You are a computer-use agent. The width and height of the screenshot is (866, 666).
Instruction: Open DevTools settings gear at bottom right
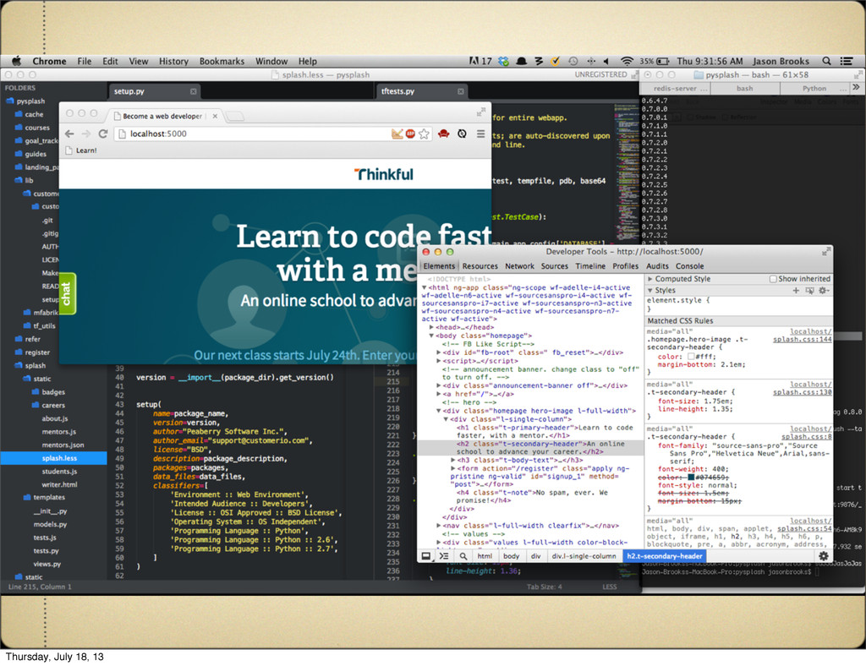tap(823, 556)
